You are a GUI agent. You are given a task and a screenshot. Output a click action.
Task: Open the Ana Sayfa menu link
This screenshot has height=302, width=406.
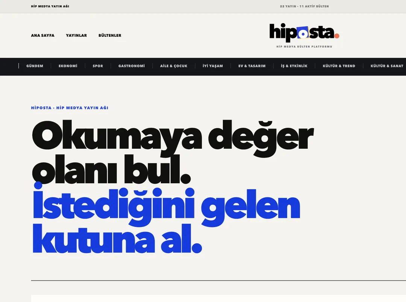[43, 35]
